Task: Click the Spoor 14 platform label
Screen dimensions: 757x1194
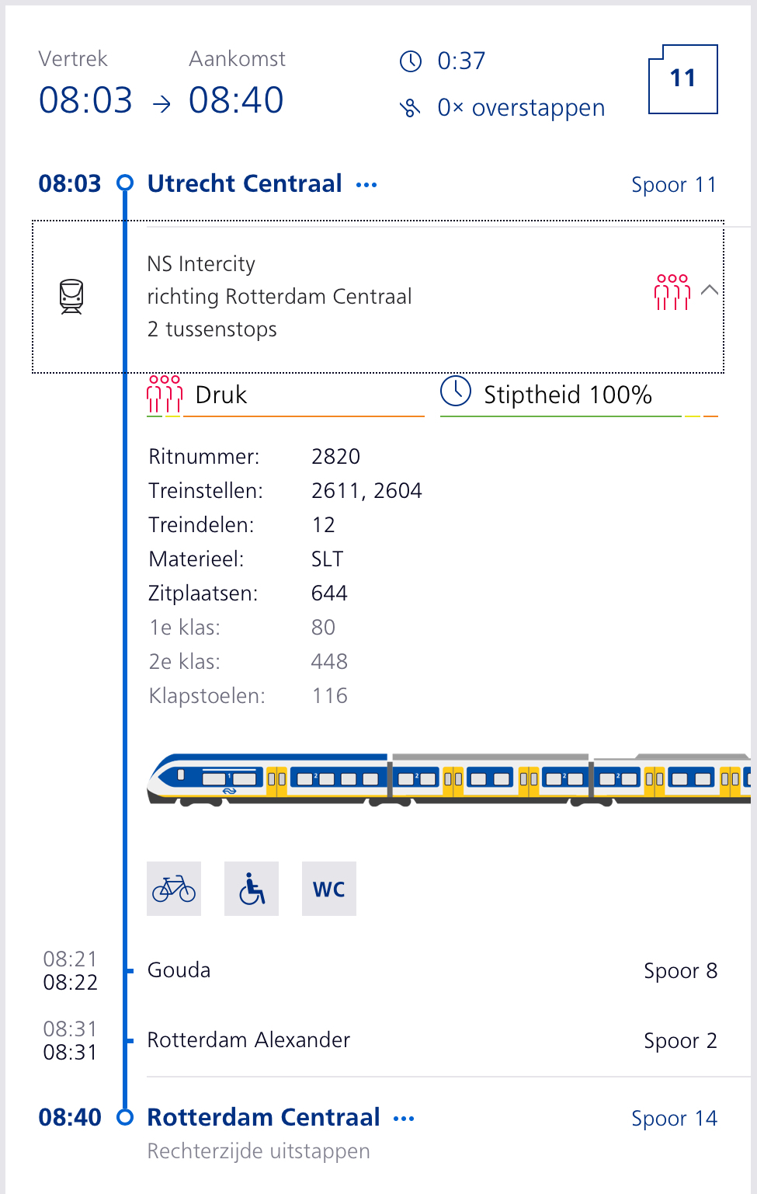Action: coord(674,1119)
